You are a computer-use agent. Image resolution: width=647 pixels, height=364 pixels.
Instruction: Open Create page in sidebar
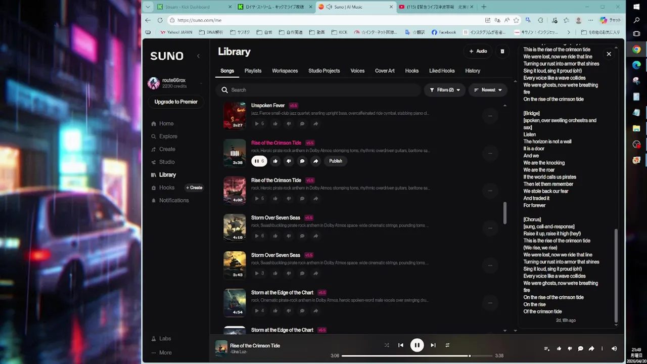click(x=163, y=149)
